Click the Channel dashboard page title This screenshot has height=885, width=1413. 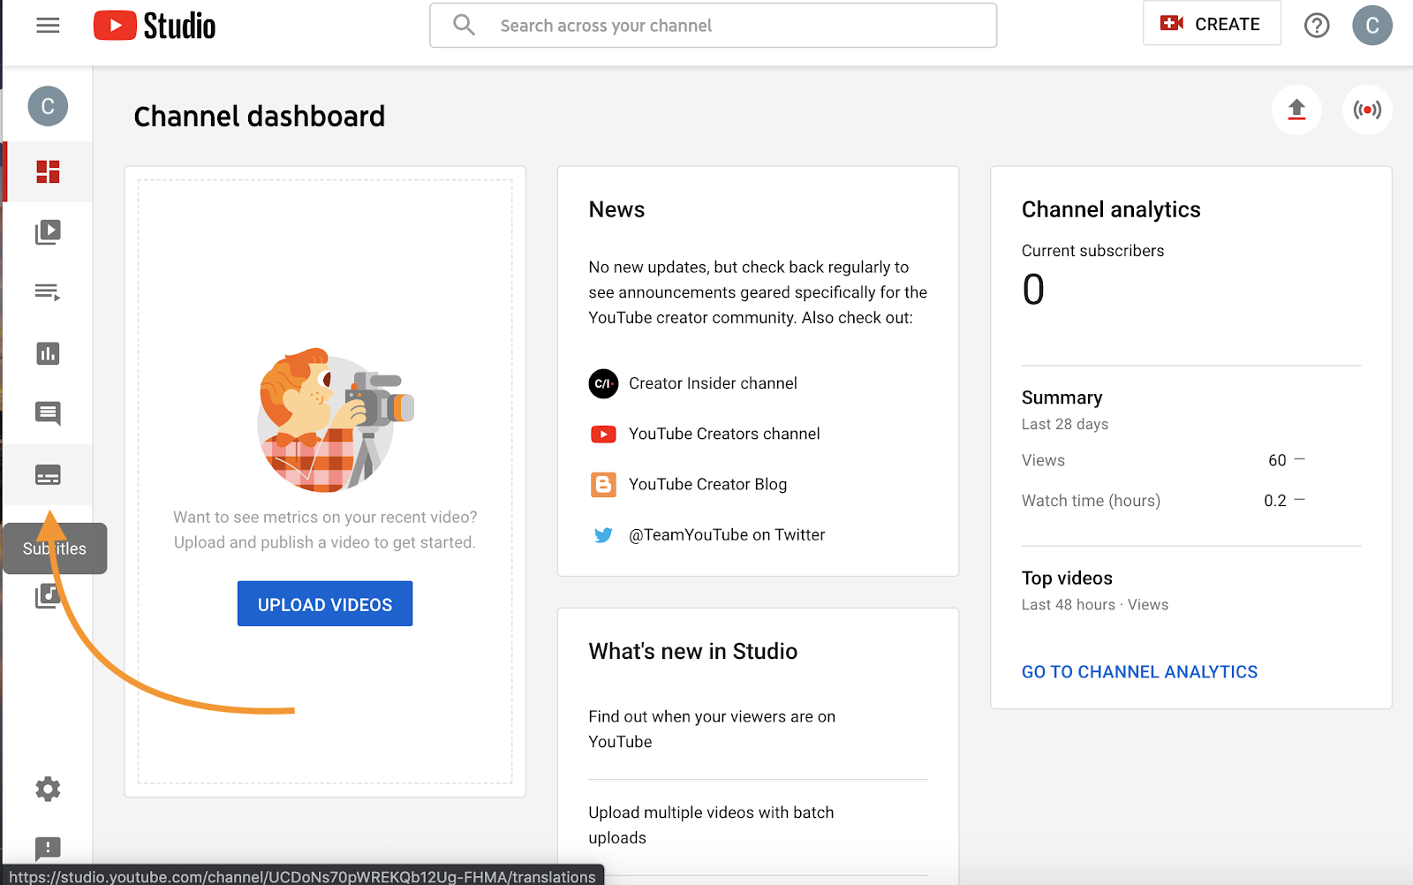tap(259, 116)
